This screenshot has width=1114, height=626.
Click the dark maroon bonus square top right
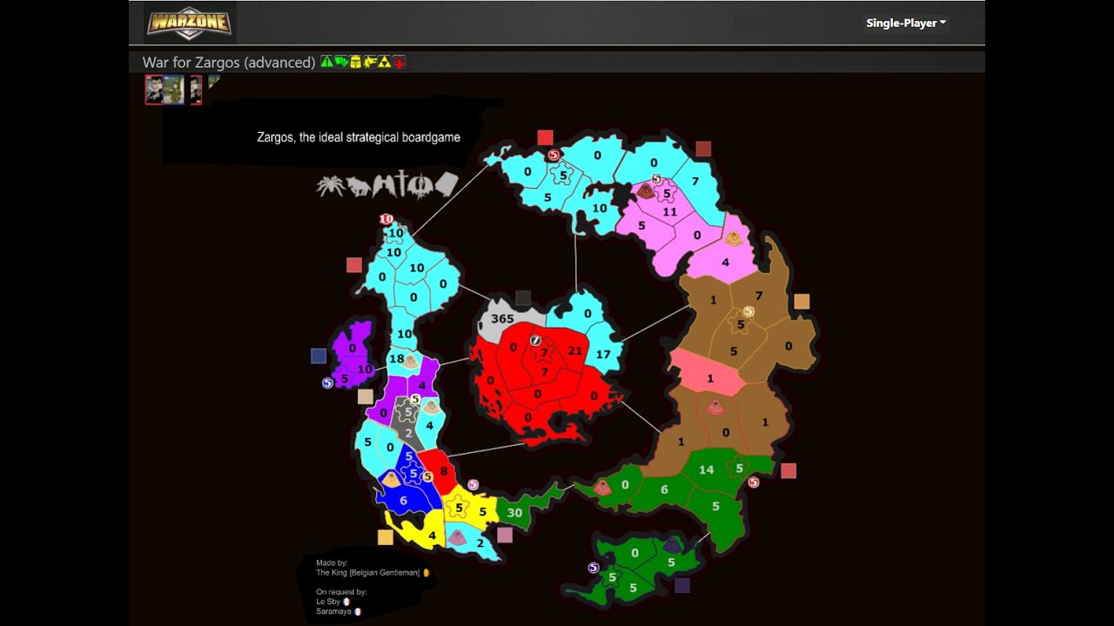pos(703,149)
